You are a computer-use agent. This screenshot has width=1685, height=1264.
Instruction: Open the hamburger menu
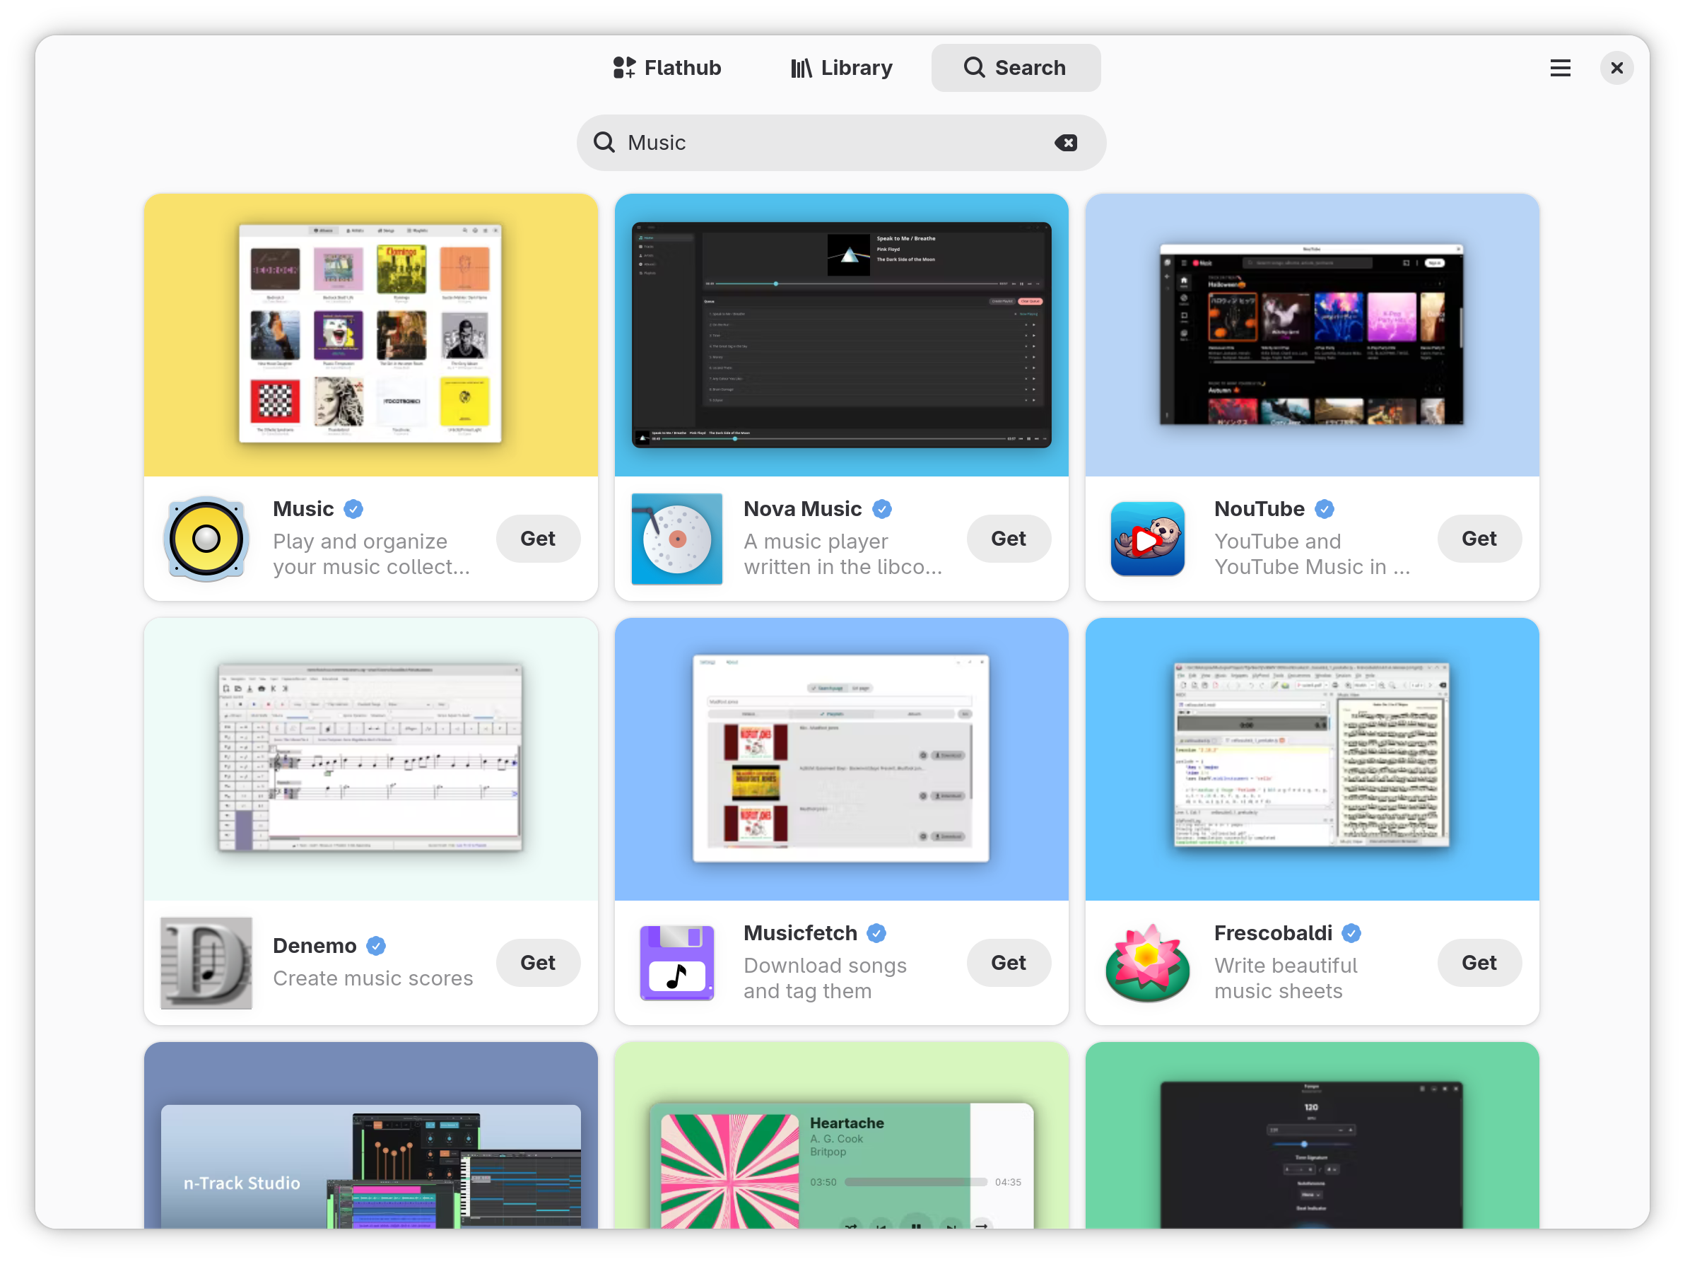coord(1560,68)
